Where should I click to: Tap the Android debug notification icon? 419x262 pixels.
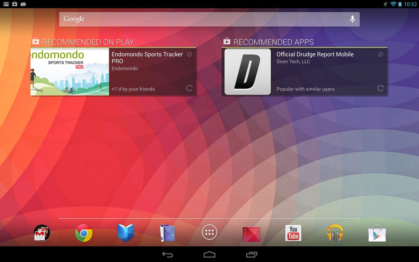coord(23,4)
